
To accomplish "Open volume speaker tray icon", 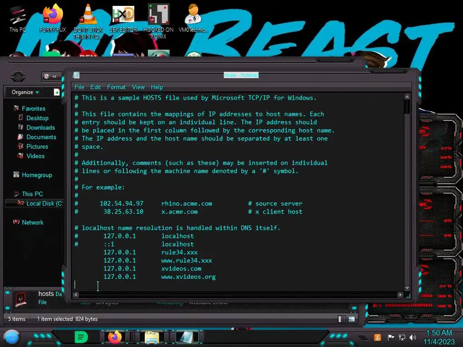I will click(412, 337).
